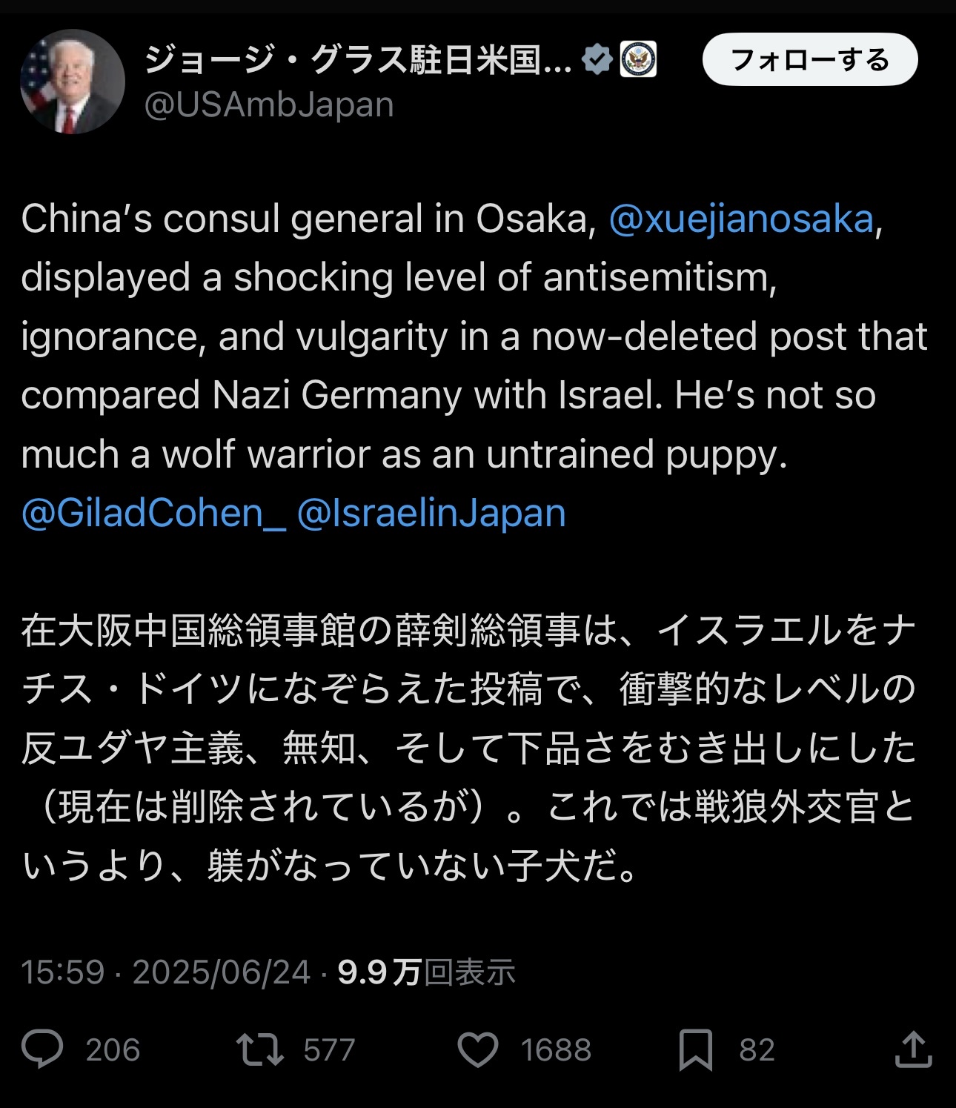The height and width of the screenshot is (1108, 956).
Task: Open the ジョージ・グラス display name
Action: tap(357, 60)
